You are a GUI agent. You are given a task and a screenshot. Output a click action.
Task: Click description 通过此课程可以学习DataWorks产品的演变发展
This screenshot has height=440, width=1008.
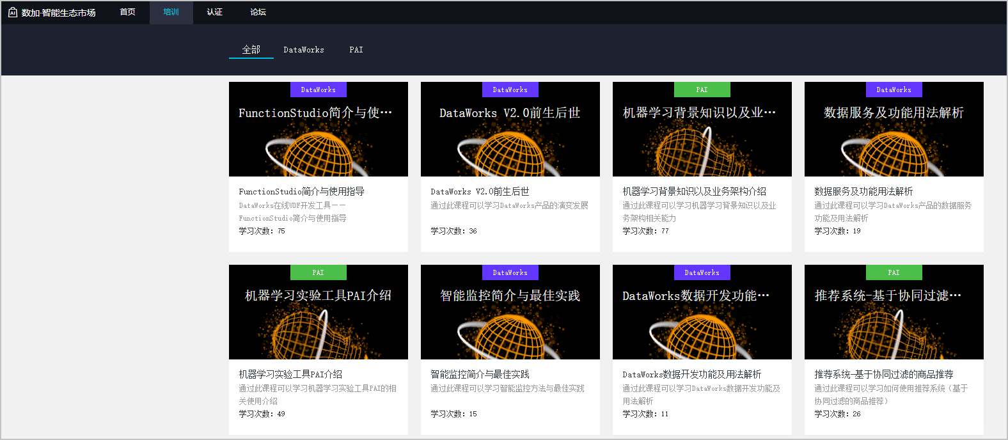pos(509,205)
